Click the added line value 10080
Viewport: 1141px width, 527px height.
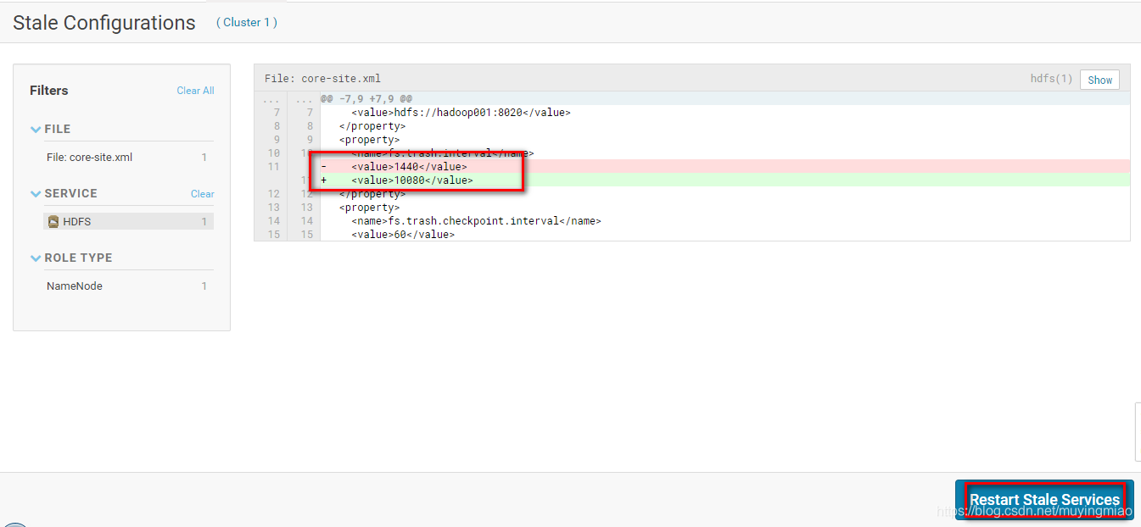click(x=412, y=180)
